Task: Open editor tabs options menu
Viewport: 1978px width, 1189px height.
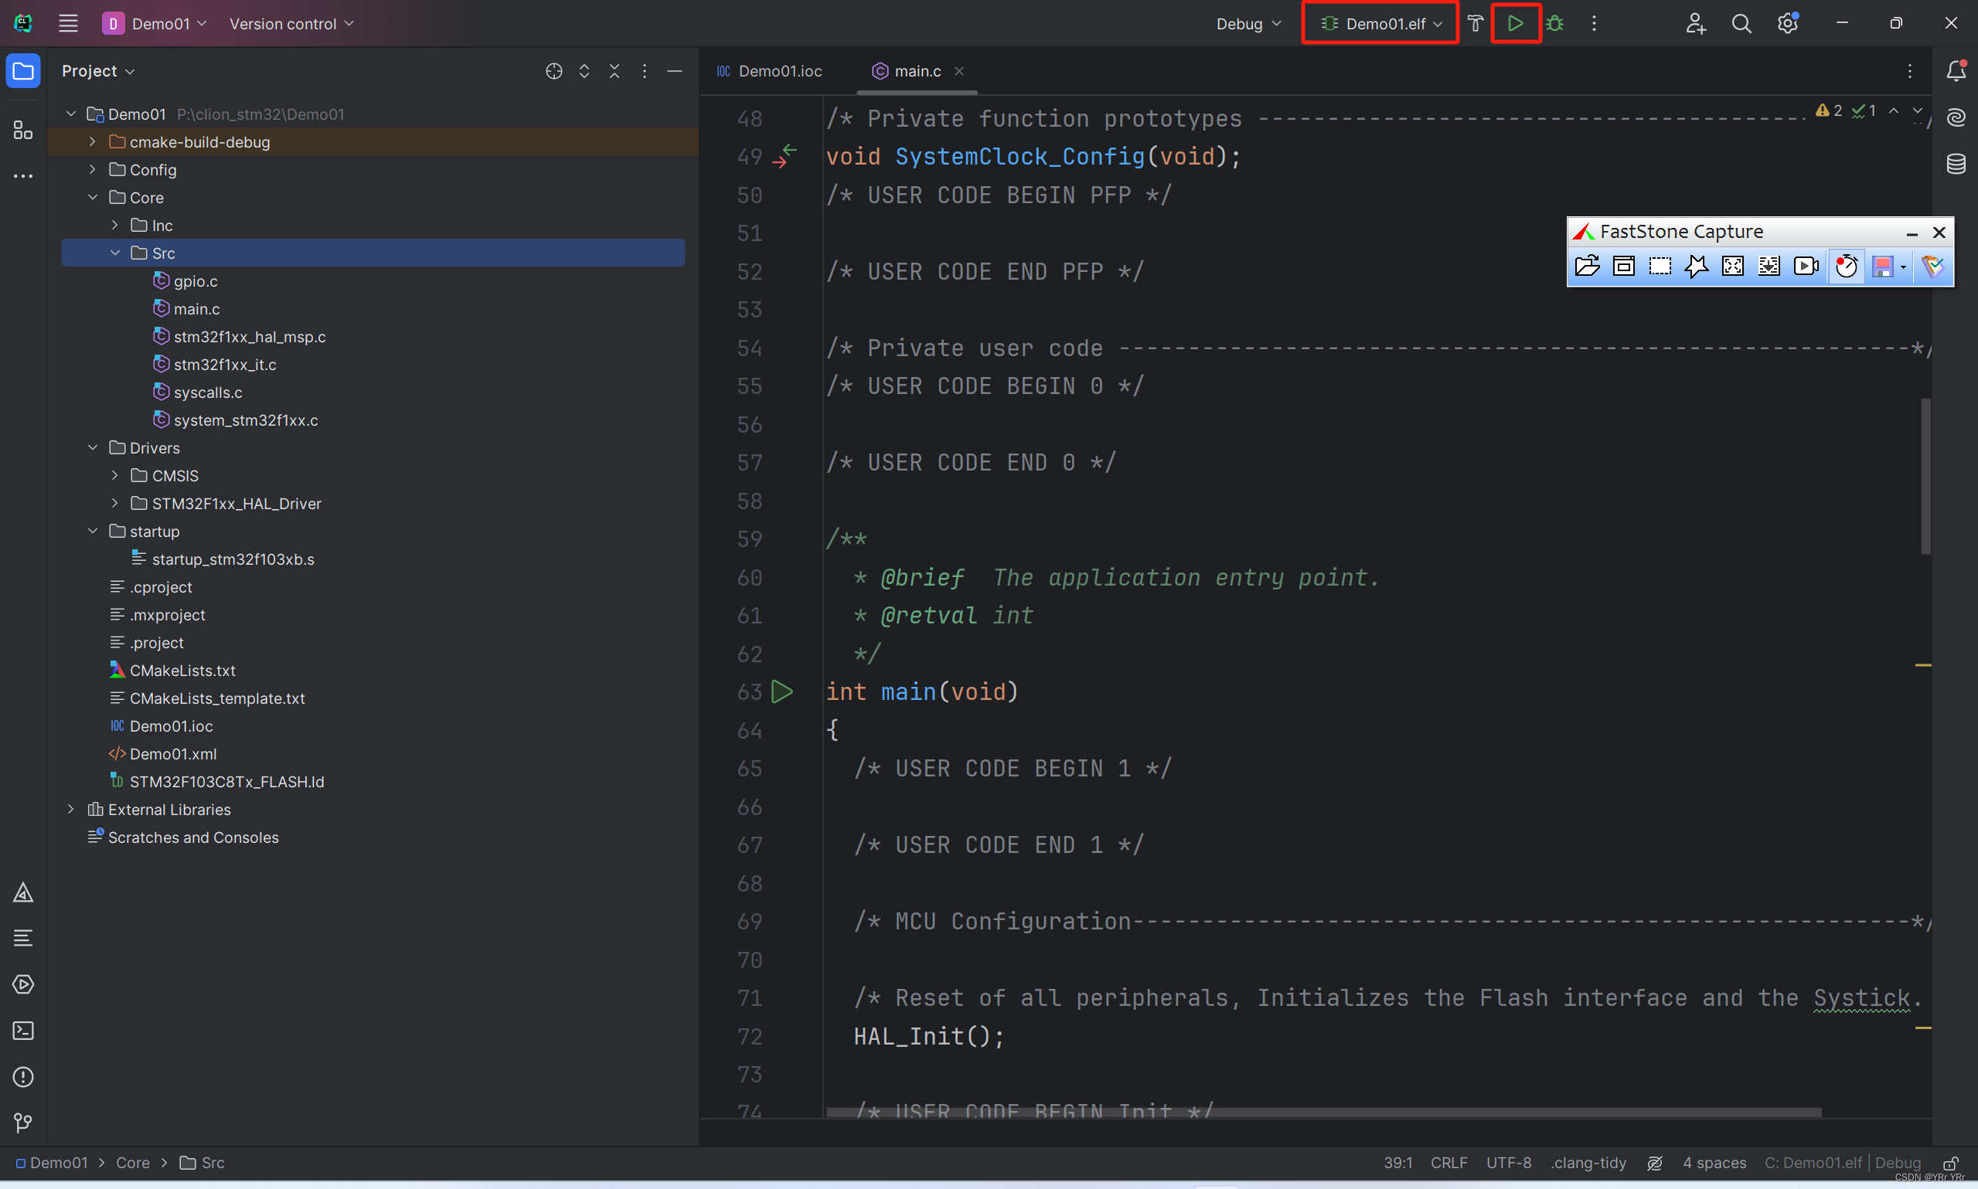Action: coord(1910,71)
